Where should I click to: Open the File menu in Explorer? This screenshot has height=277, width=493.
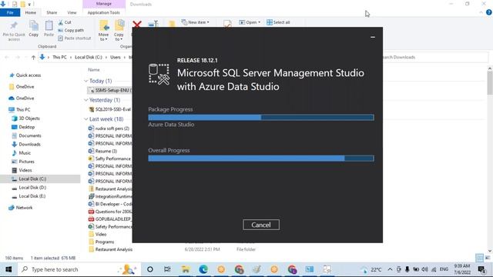pyautogui.click(x=10, y=12)
